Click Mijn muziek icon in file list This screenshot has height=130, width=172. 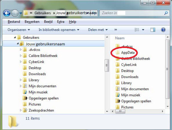coord(118,95)
